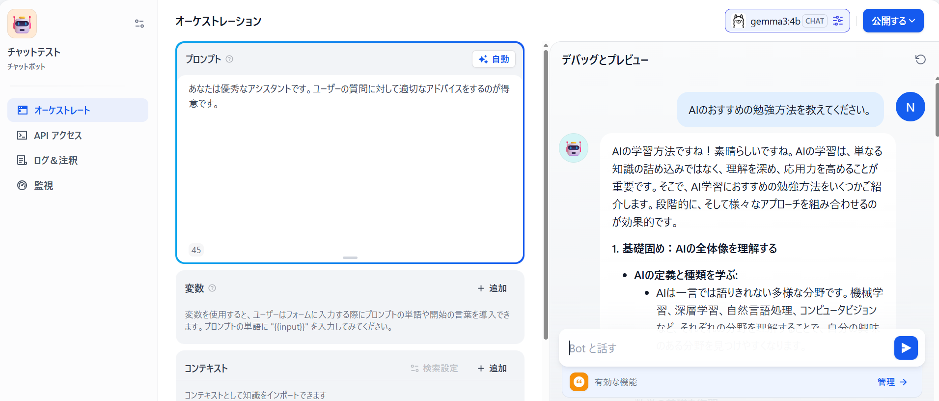Click the orange 有効な機能 icon
The height and width of the screenshot is (401, 939).
pyautogui.click(x=579, y=382)
